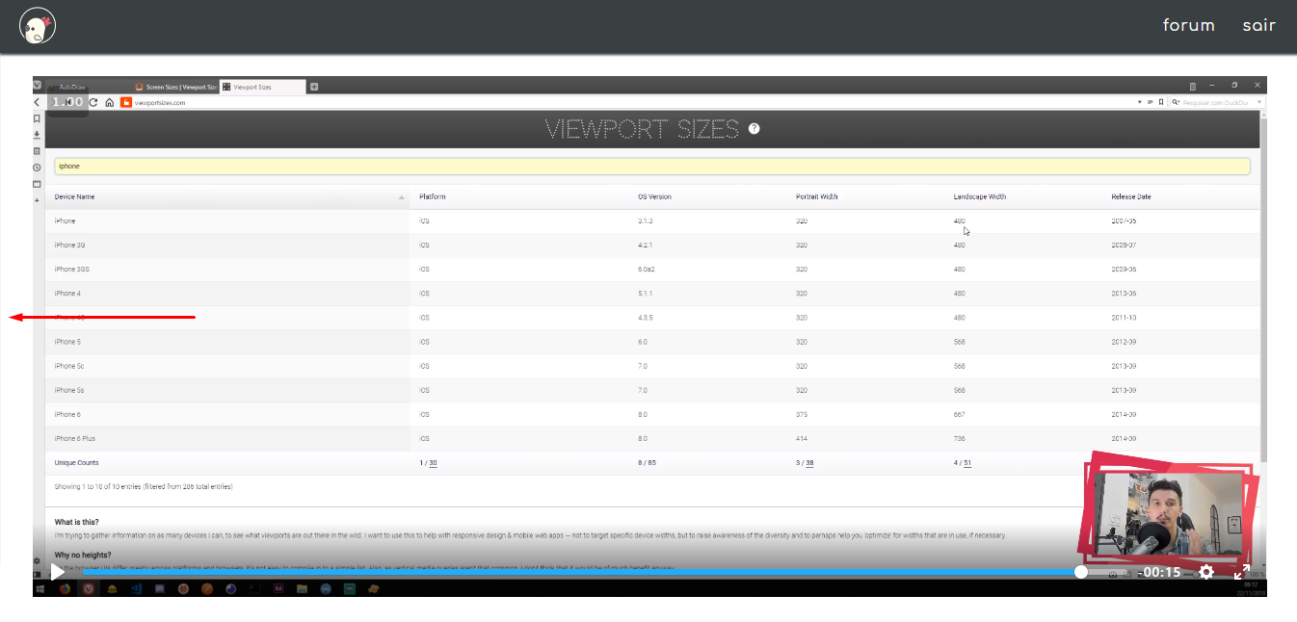Click the 'Why no heights?' heading
This screenshot has height=622, width=1297.
pos(83,555)
